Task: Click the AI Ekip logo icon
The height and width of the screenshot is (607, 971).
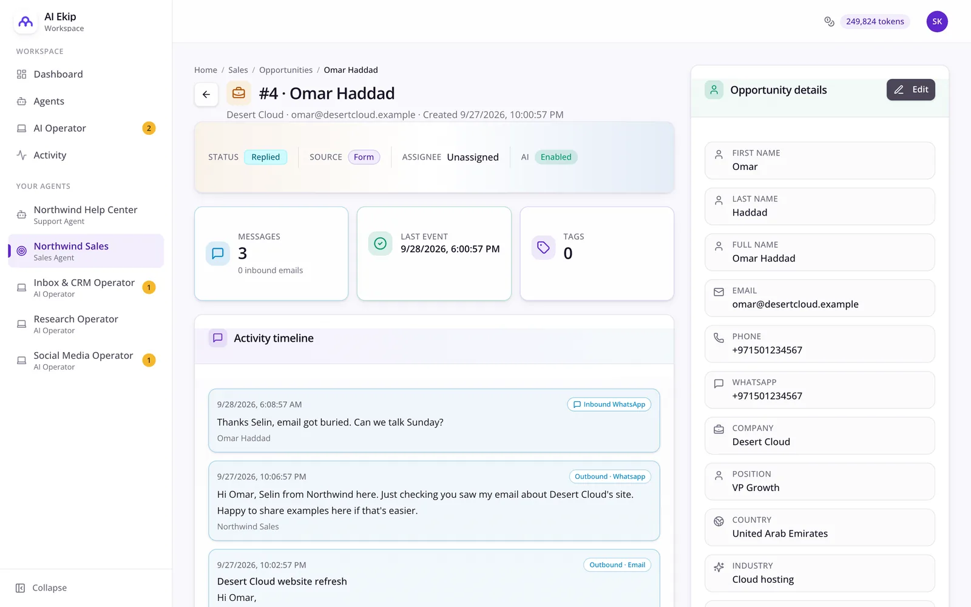Action: (25, 22)
